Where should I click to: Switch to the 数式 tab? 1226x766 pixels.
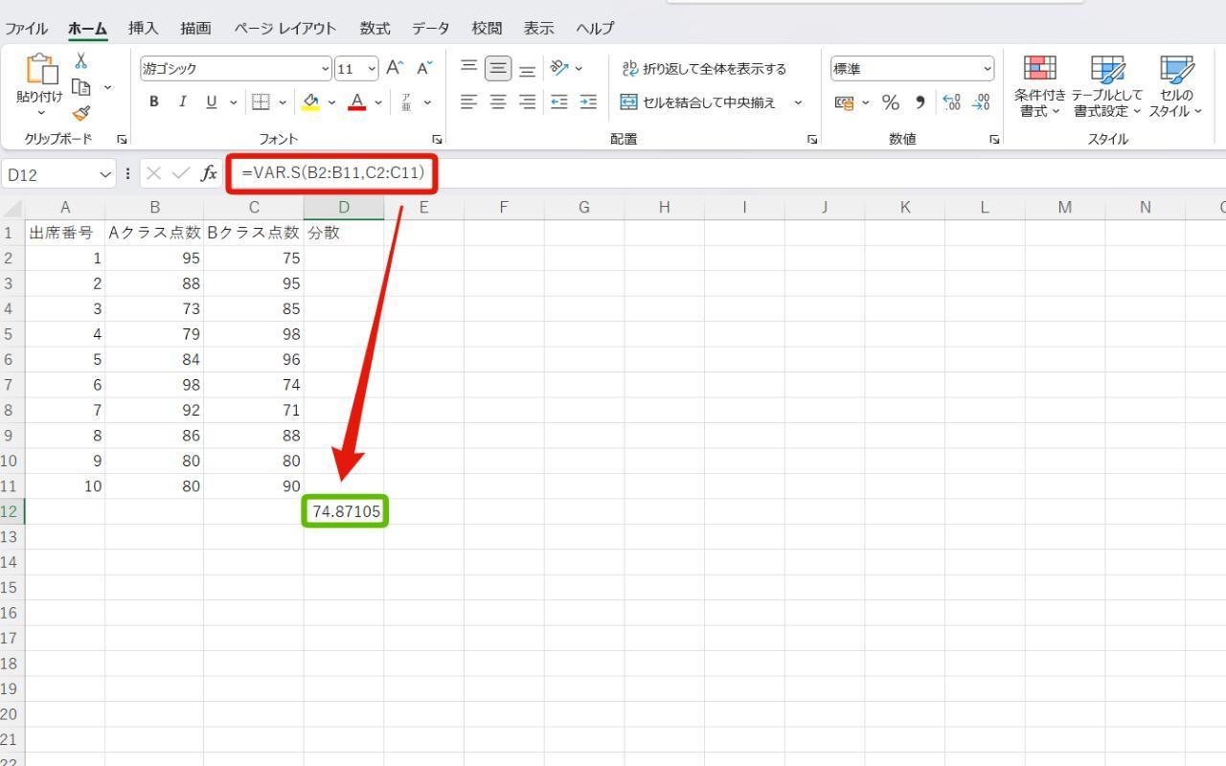(x=375, y=28)
